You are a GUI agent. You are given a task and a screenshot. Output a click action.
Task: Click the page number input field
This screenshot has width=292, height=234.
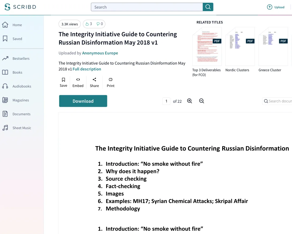coord(166,101)
